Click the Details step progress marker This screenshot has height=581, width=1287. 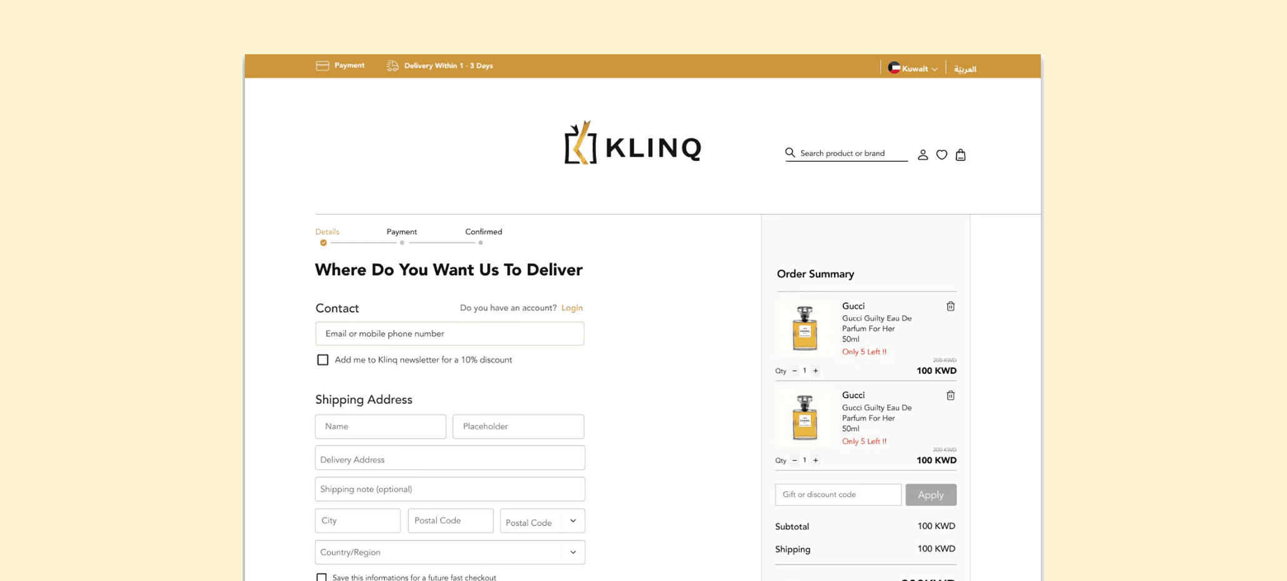point(323,243)
